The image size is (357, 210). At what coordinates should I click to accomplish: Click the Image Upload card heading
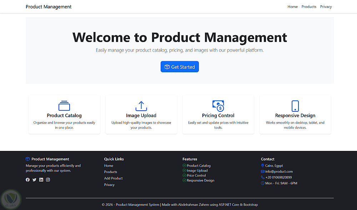coord(141,116)
